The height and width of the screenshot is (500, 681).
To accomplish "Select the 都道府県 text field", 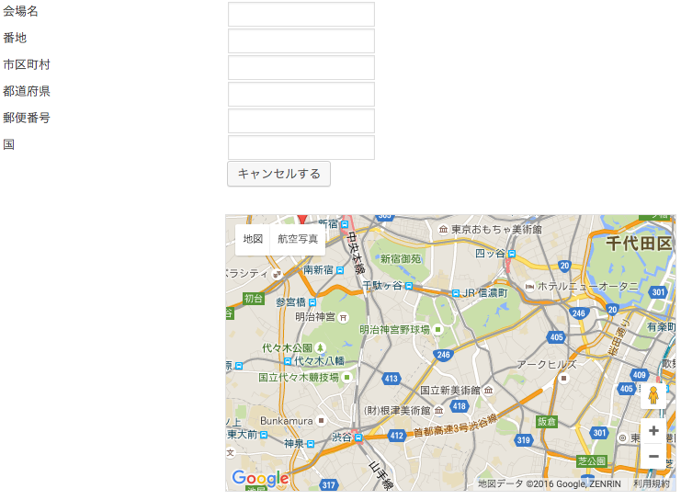I will click(301, 95).
